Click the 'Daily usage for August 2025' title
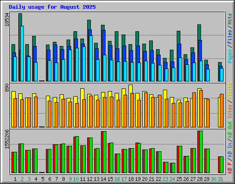 pyautogui.click(x=52, y=7)
